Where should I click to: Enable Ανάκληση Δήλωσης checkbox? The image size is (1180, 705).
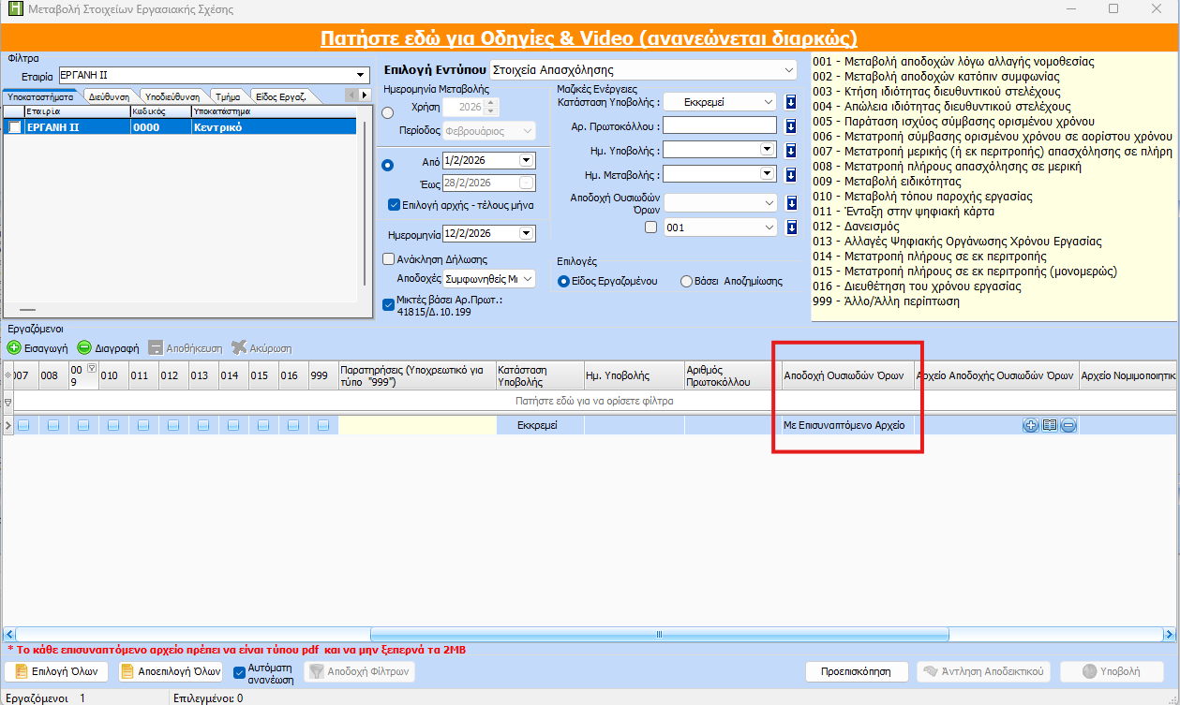coord(389,259)
